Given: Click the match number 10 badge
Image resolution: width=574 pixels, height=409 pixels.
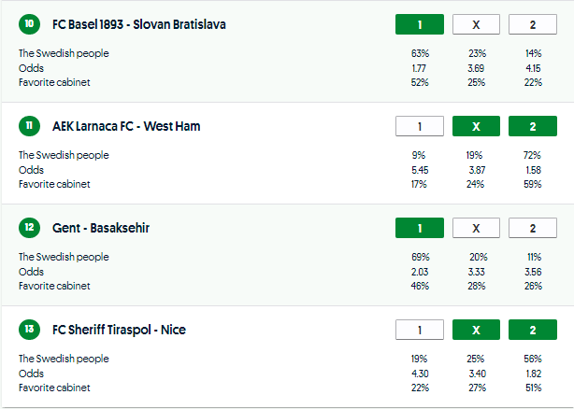Looking at the screenshot, I should click(x=29, y=24).
